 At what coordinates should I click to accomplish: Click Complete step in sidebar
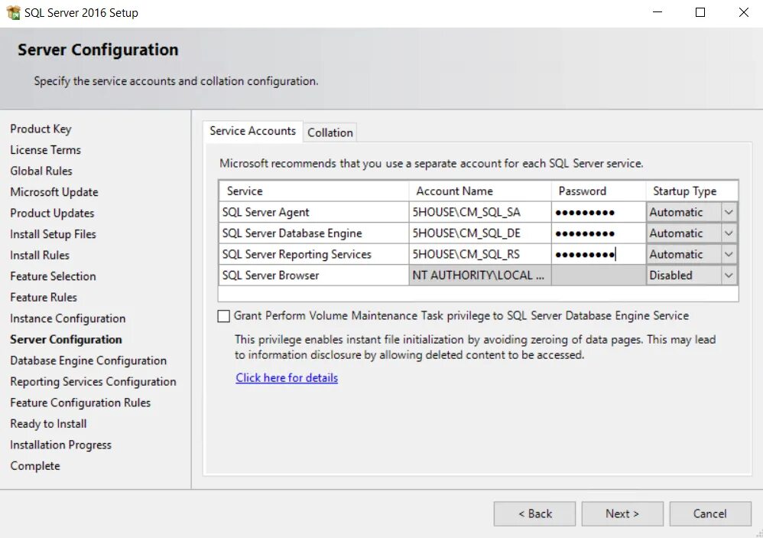click(35, 465)
